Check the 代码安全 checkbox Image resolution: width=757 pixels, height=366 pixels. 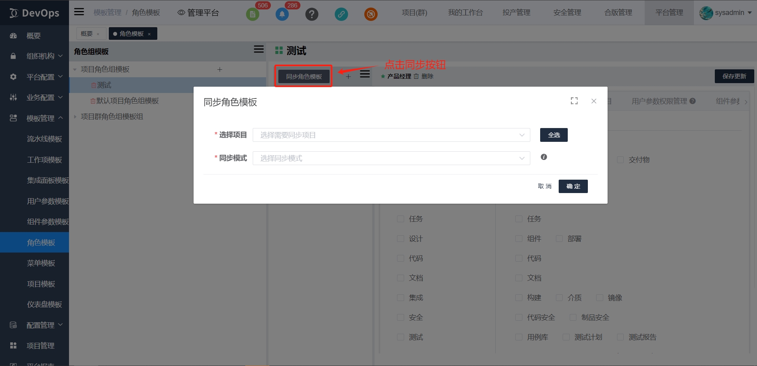tap(519, 318)
